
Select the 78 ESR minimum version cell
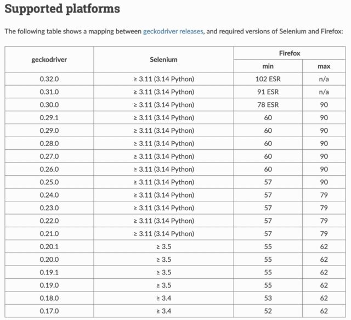268,105
